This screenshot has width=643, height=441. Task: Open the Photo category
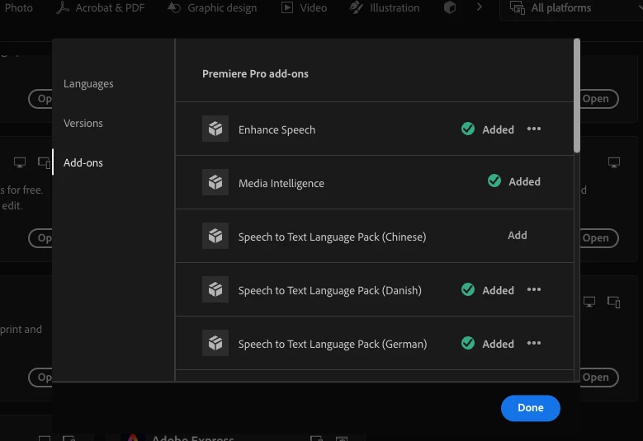[18, 7]
